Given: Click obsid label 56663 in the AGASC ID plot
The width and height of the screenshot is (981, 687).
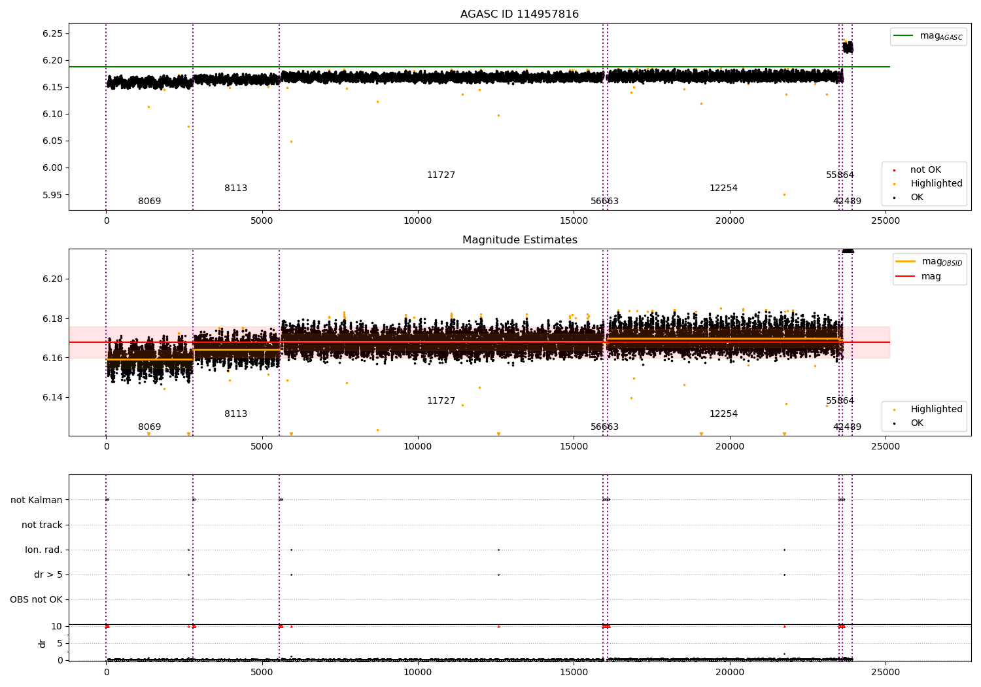Looking at the screenshot, I should click(604, 202).
